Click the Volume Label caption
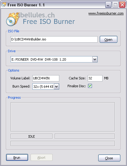This screenshot has height=166, width=127. (20, 78)
